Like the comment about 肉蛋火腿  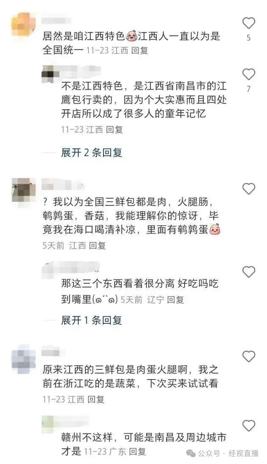248,357
